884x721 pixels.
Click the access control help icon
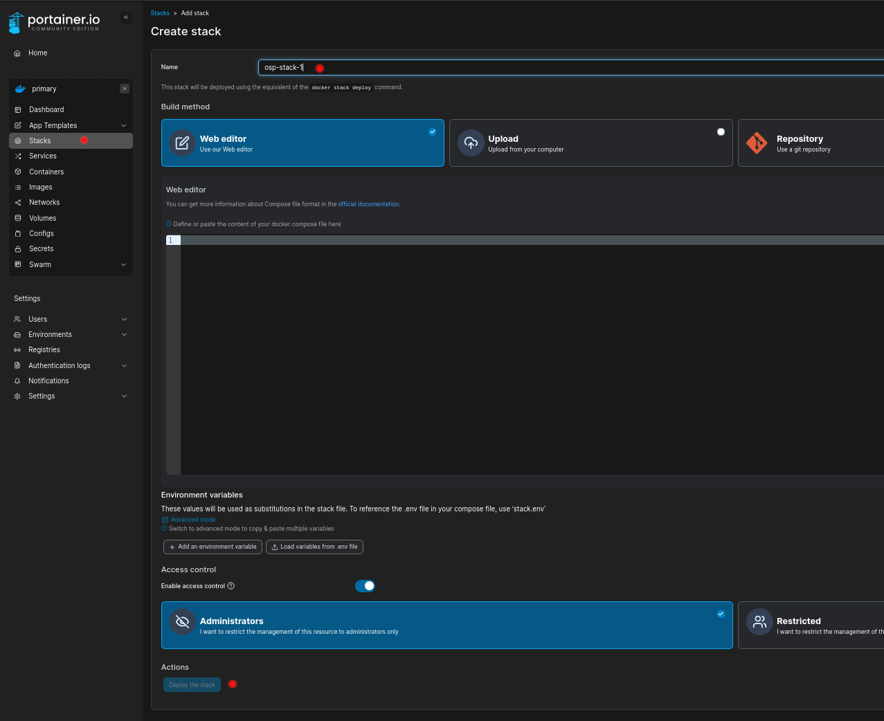[x=231, y=586]
